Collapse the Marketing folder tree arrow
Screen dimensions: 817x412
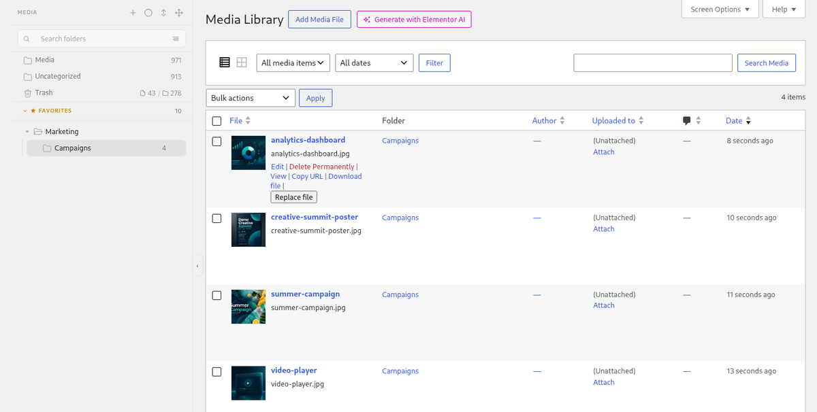tap(27, 132)
